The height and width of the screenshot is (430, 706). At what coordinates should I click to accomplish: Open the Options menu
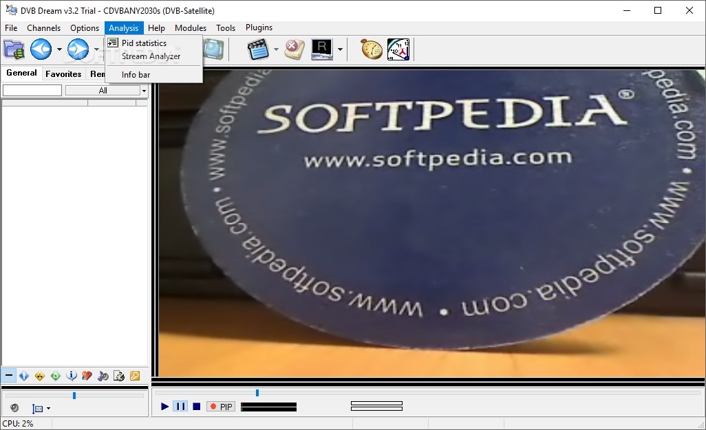point(85,28)
